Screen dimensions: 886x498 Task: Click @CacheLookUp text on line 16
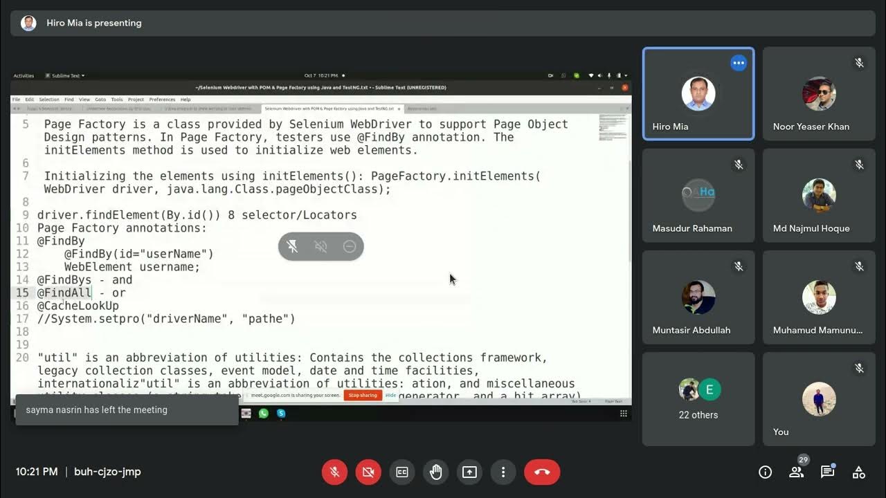tap(78, 306)
